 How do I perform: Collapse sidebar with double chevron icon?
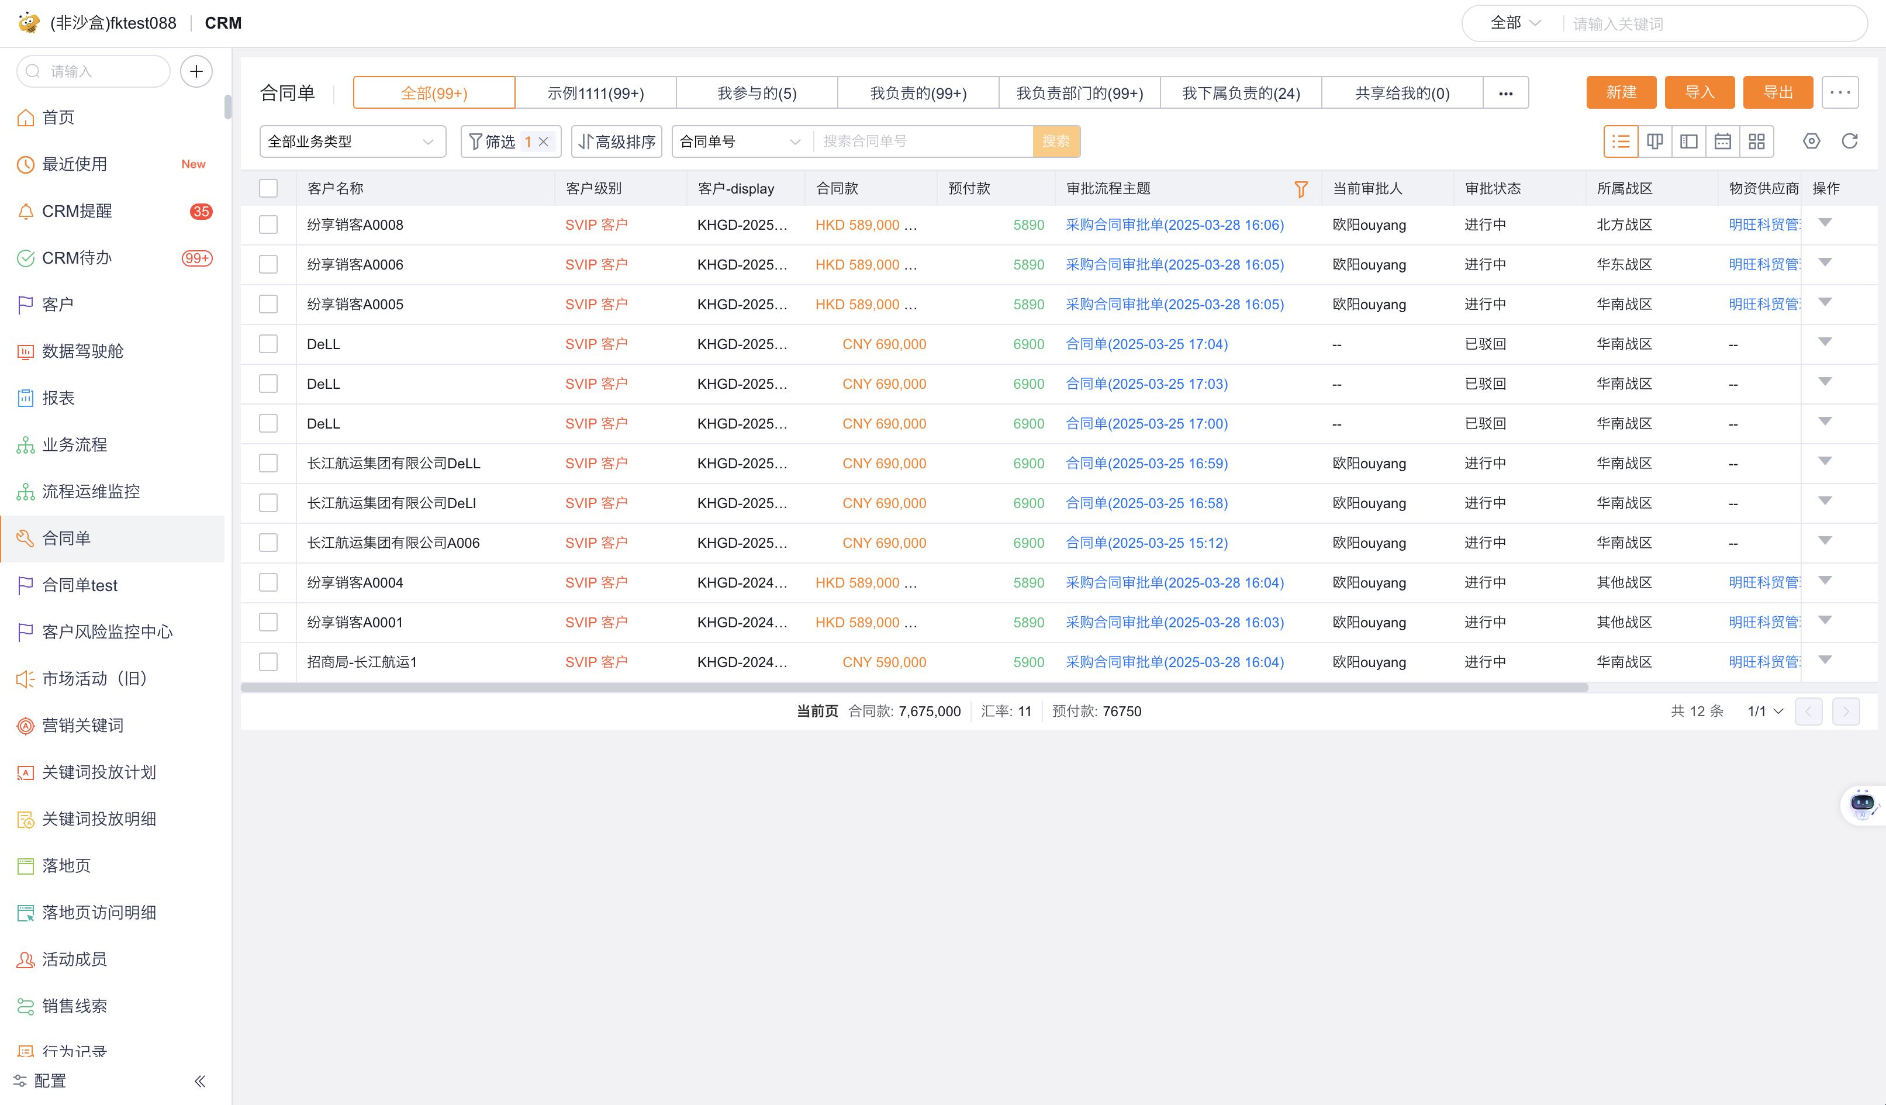pyautogui.click(x=200, y=1080)
